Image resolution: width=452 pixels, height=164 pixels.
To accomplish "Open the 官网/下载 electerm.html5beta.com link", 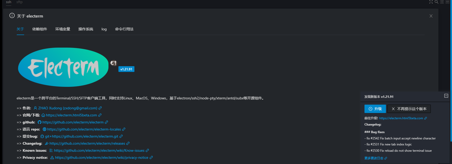I will point(72,115).
